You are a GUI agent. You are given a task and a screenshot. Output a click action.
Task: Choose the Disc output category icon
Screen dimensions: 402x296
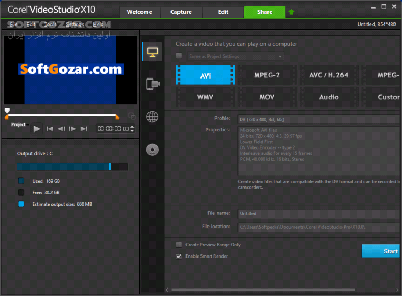(152, 150)
